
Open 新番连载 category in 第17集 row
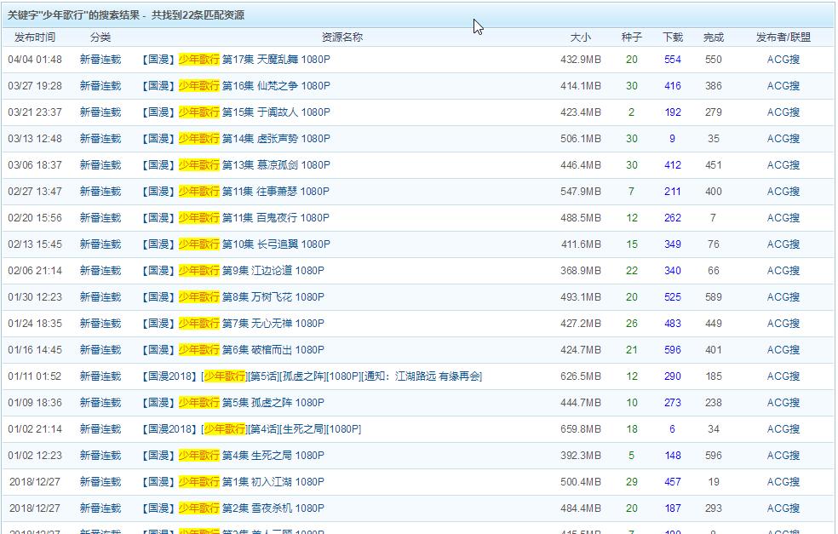[x=100, y=60]
